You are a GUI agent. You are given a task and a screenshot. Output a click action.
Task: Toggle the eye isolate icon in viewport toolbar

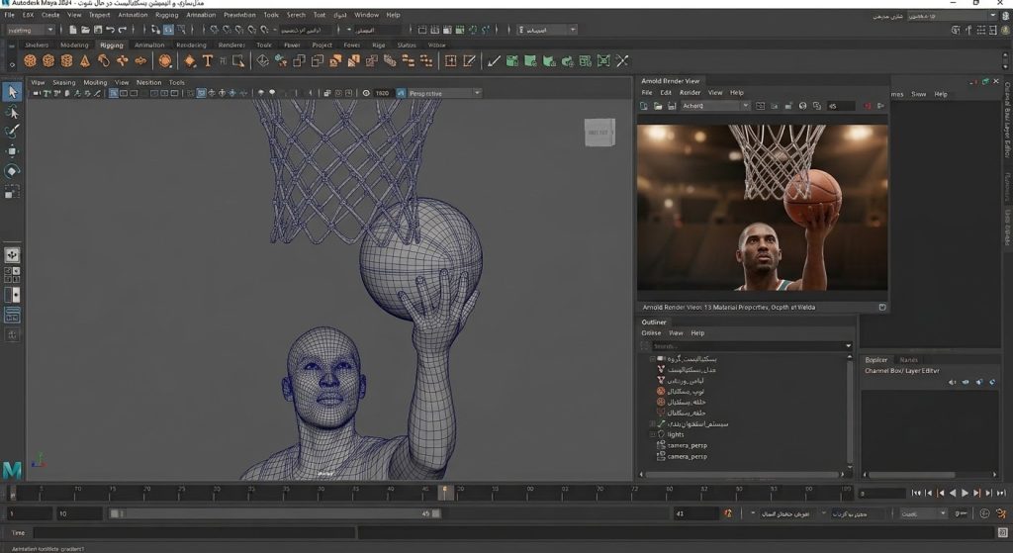click(366, 93)
